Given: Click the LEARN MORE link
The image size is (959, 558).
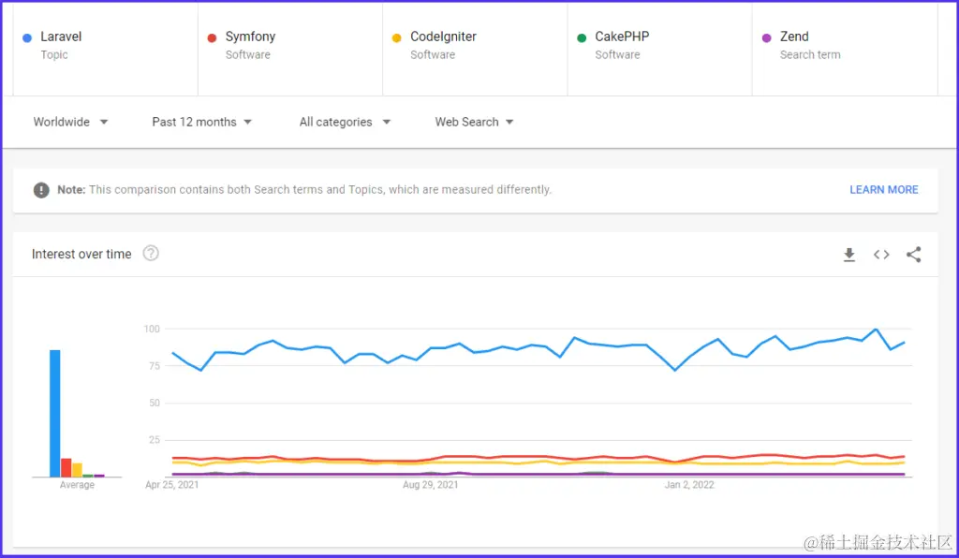Looking at the screenshot, I should tap(883, 189).
